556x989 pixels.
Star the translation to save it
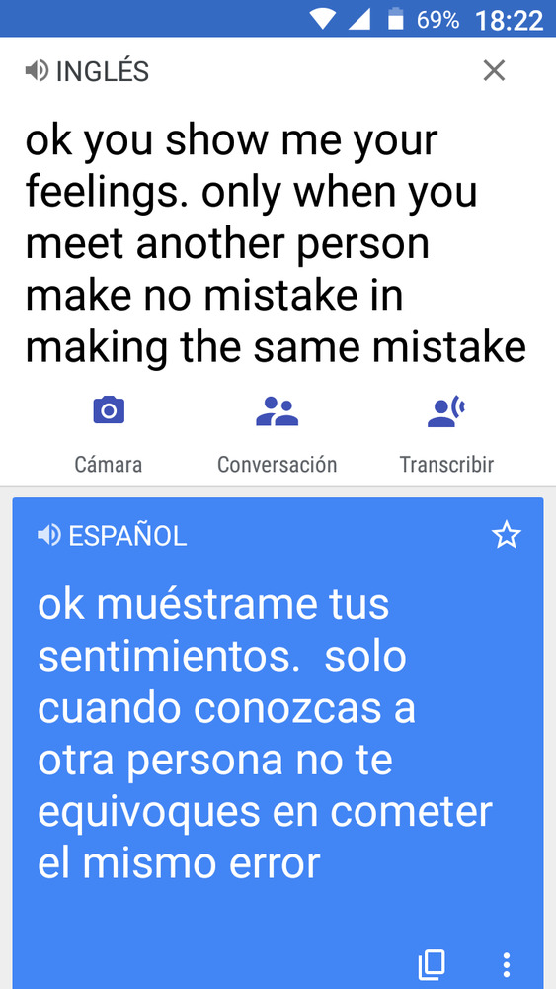tap(507, 535)
